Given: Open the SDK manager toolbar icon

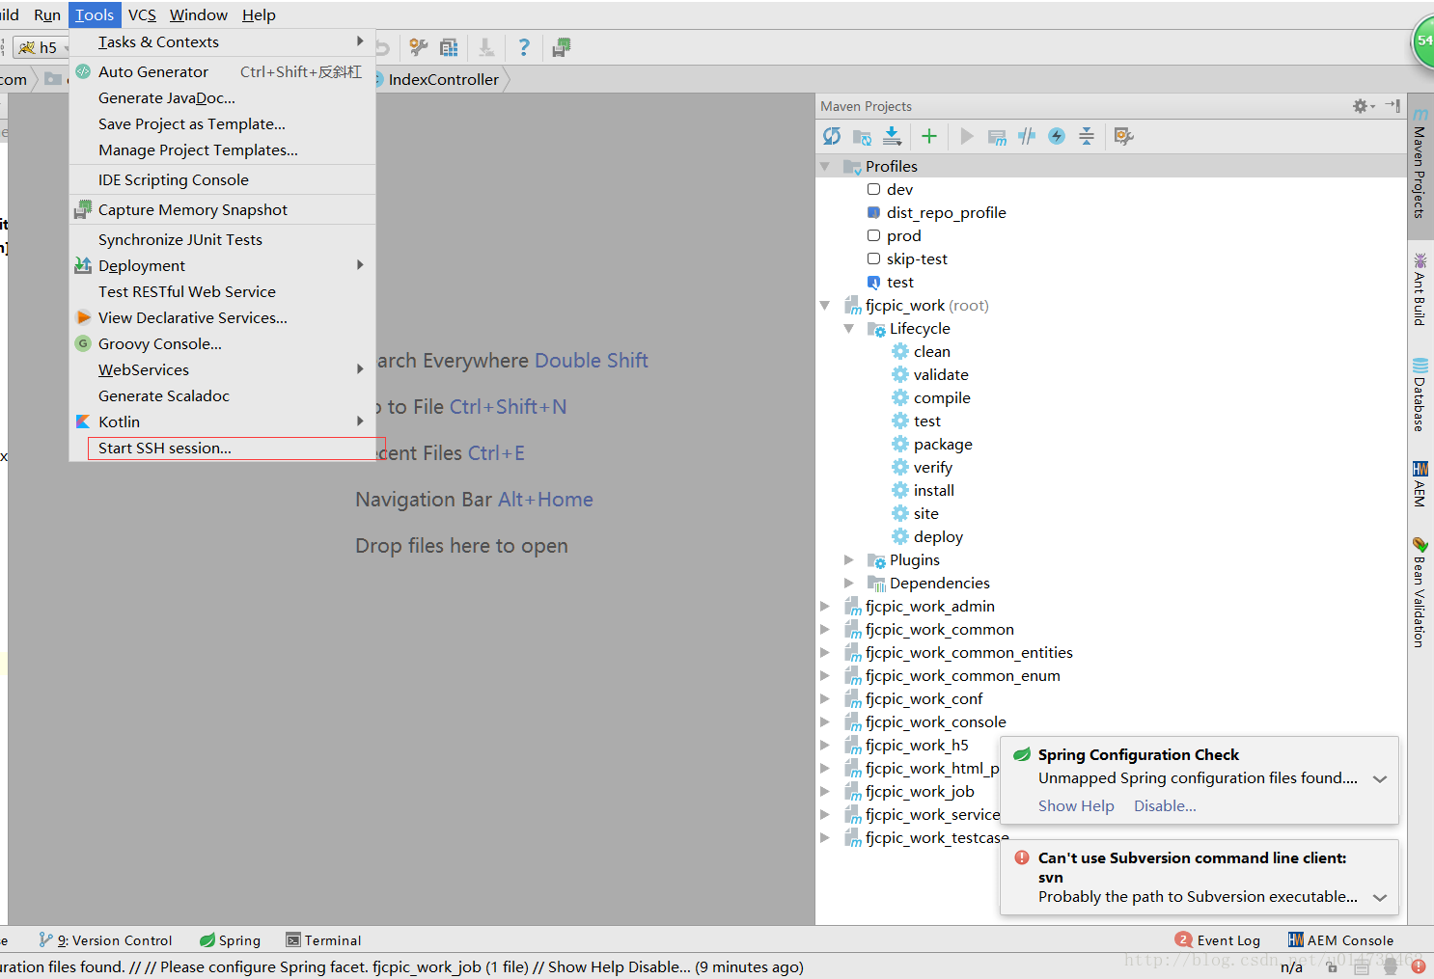Looking at the screenshot, I should 449,46.
